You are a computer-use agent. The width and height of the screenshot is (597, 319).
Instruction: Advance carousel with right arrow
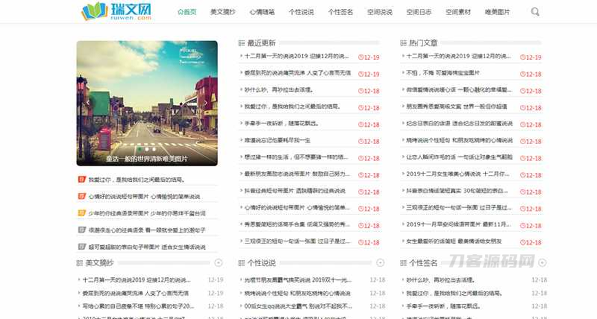point(207,104)
